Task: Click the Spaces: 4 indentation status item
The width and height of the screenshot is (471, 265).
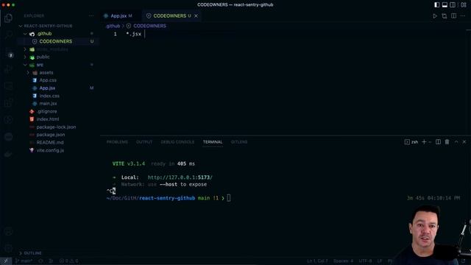Action: [344, 261]
